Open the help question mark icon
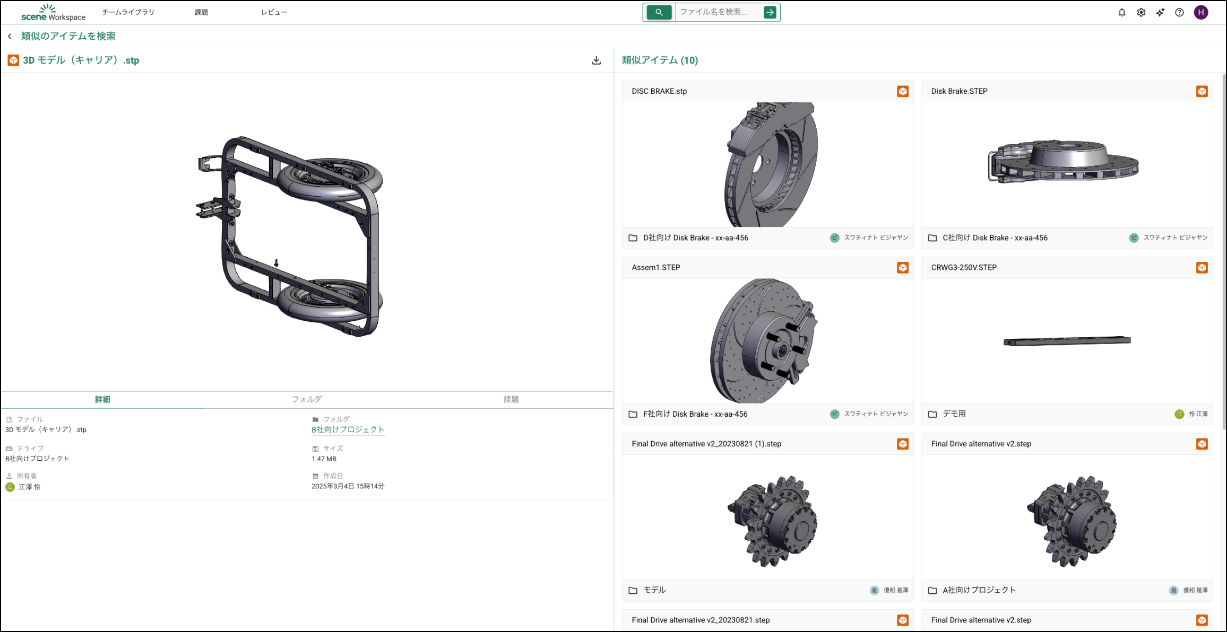This screenshot has height=632, width=1227. 1179,12
